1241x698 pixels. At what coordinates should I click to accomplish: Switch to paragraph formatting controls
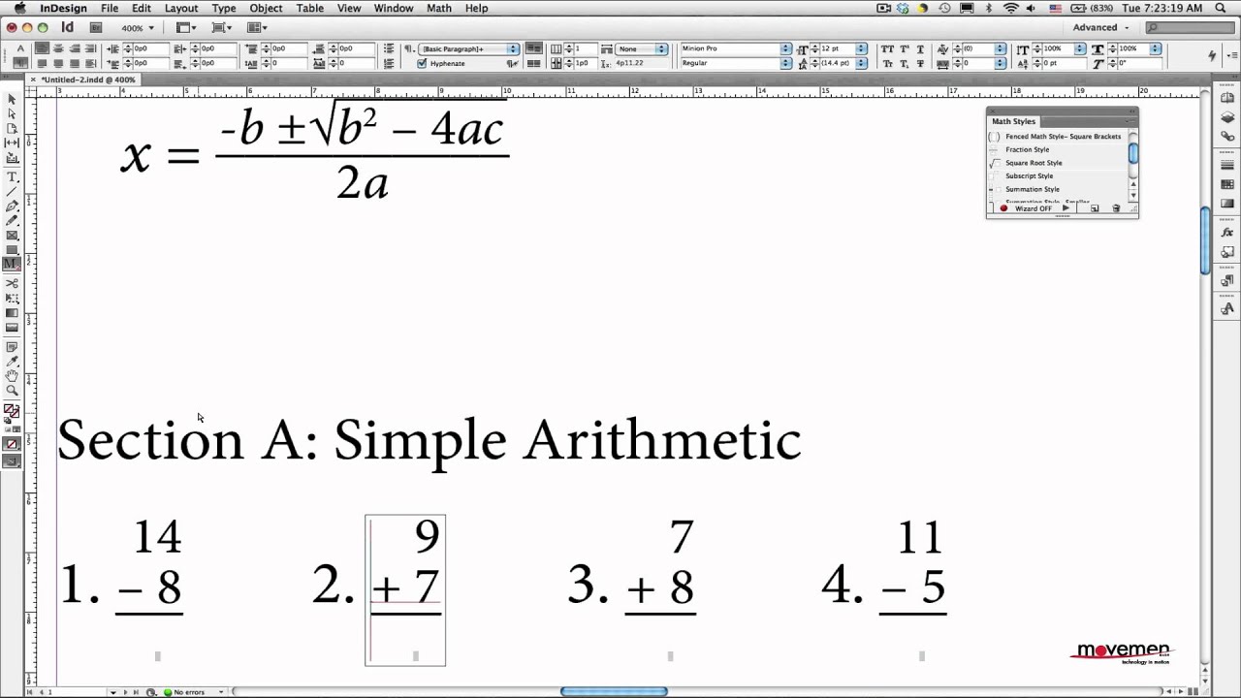coord(20,63)
